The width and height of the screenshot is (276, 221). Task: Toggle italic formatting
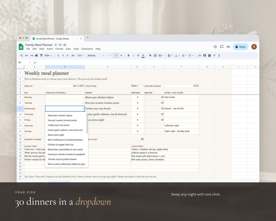(133, 56)
